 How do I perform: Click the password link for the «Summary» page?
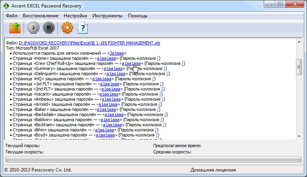(x=113, y=68)
